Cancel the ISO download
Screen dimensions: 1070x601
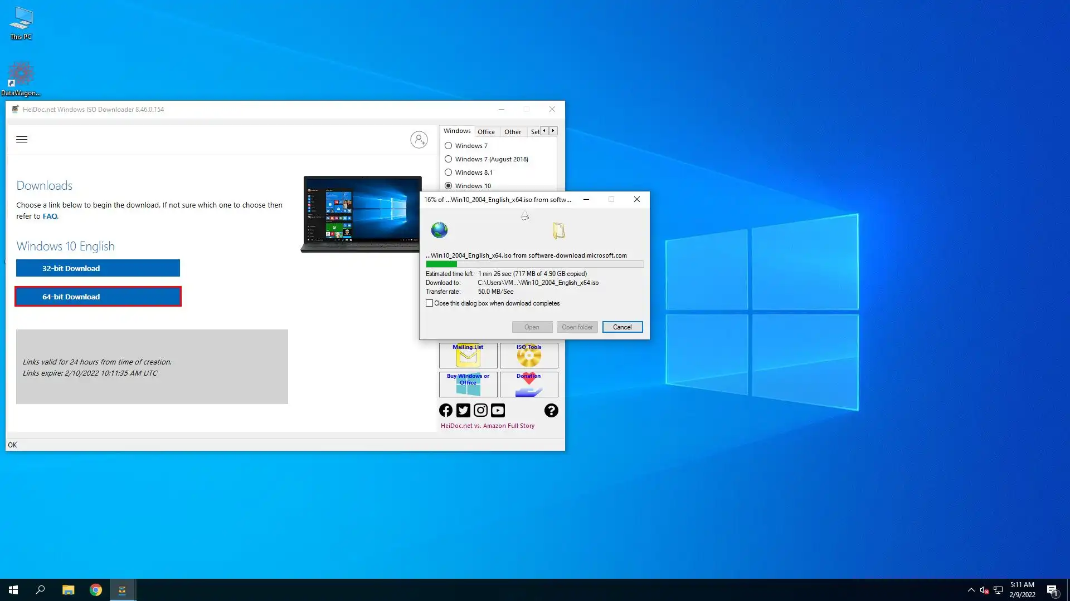click(622, 327)
